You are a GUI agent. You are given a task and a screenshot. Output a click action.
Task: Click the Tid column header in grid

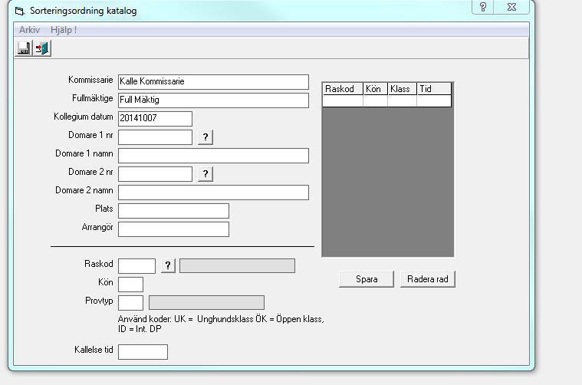(x=434, y=89)
